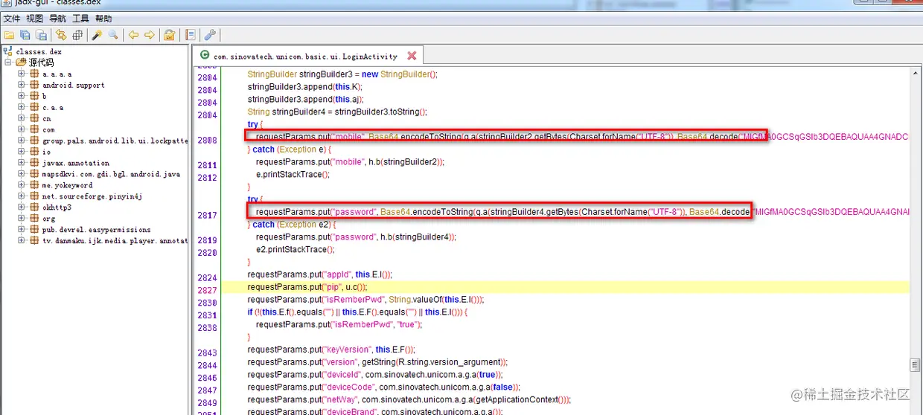Open the 导航 menu
Screen dimensions: 923x415
click(x=57, y=19)
